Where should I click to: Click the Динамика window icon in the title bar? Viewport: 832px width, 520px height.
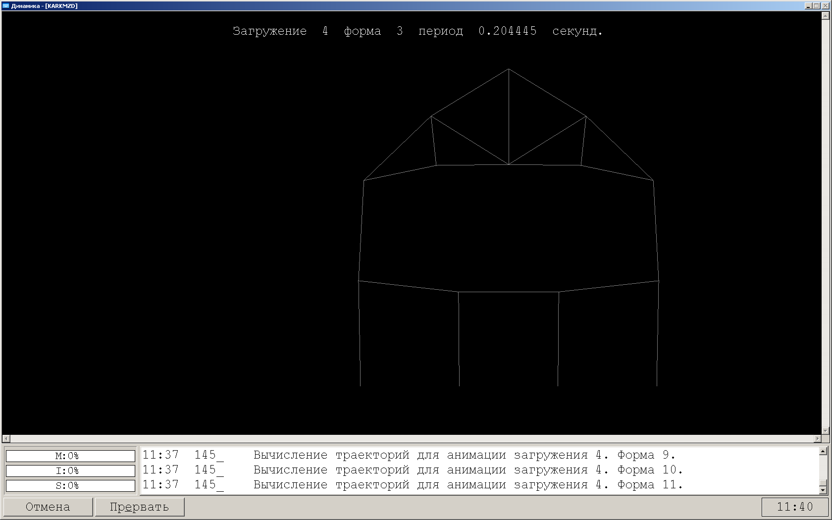pyautogui.click(x=6, y=6)
